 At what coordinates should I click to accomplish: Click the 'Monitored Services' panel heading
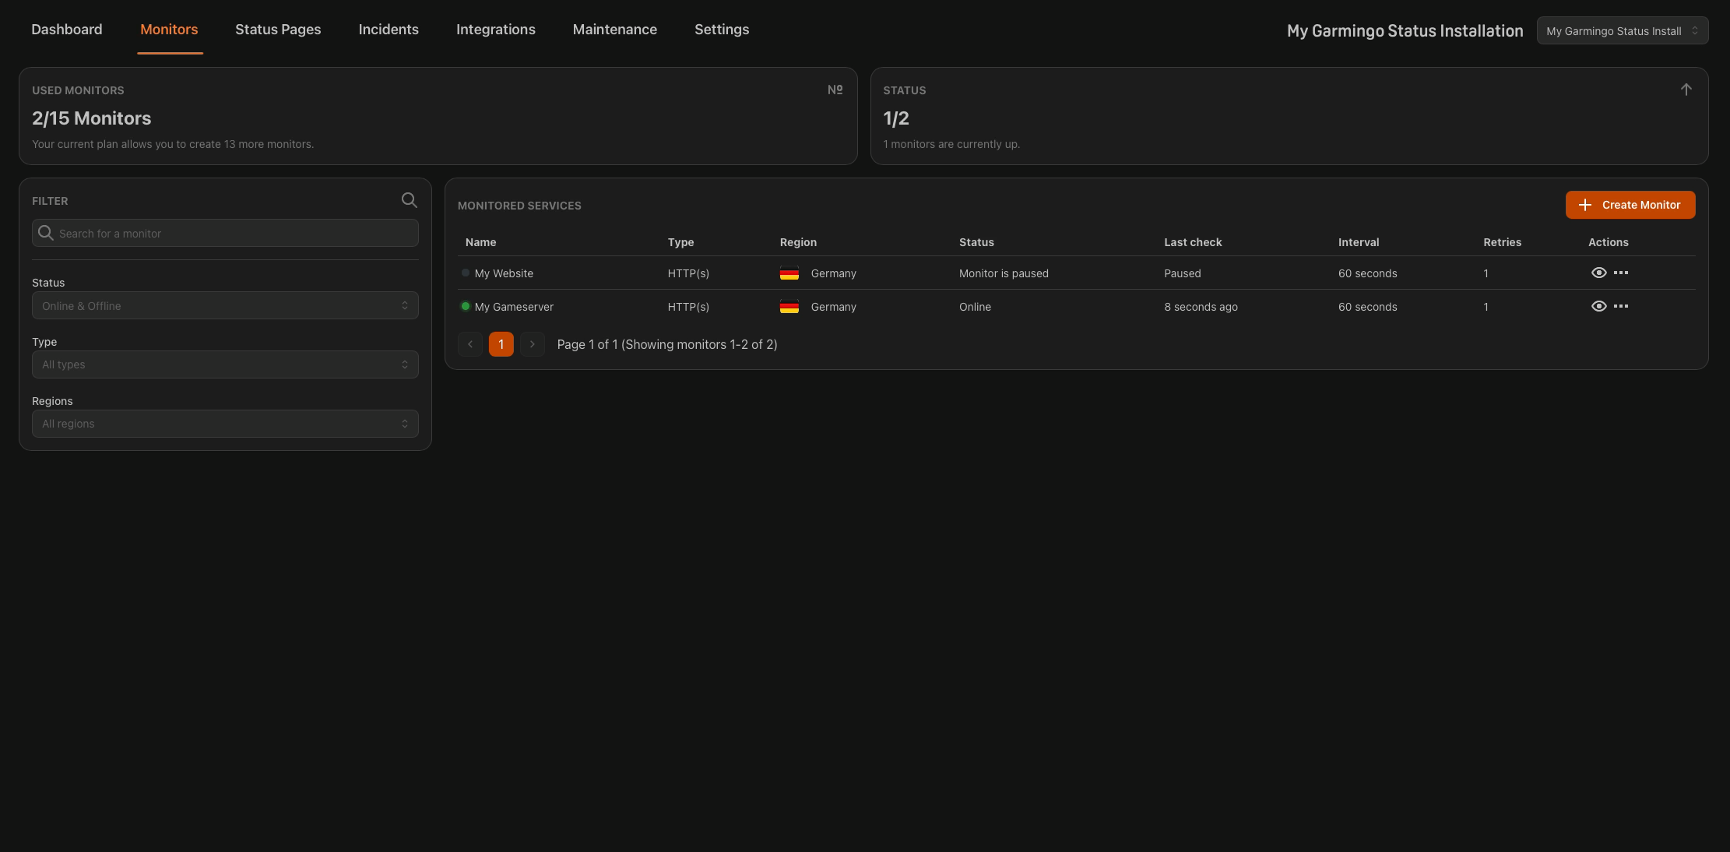(x=519, y=206)
